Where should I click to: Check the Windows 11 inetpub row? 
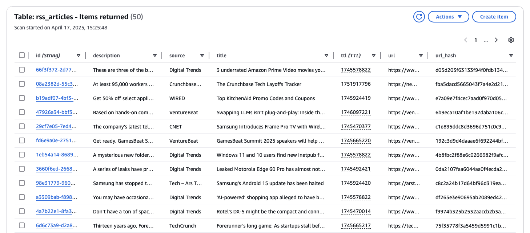22,155
